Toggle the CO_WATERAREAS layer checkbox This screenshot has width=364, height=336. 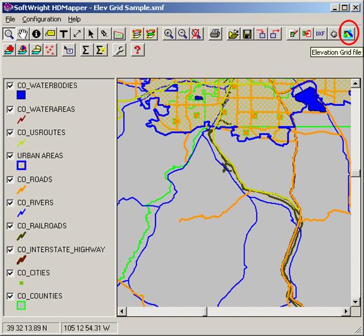click(10, 109)
